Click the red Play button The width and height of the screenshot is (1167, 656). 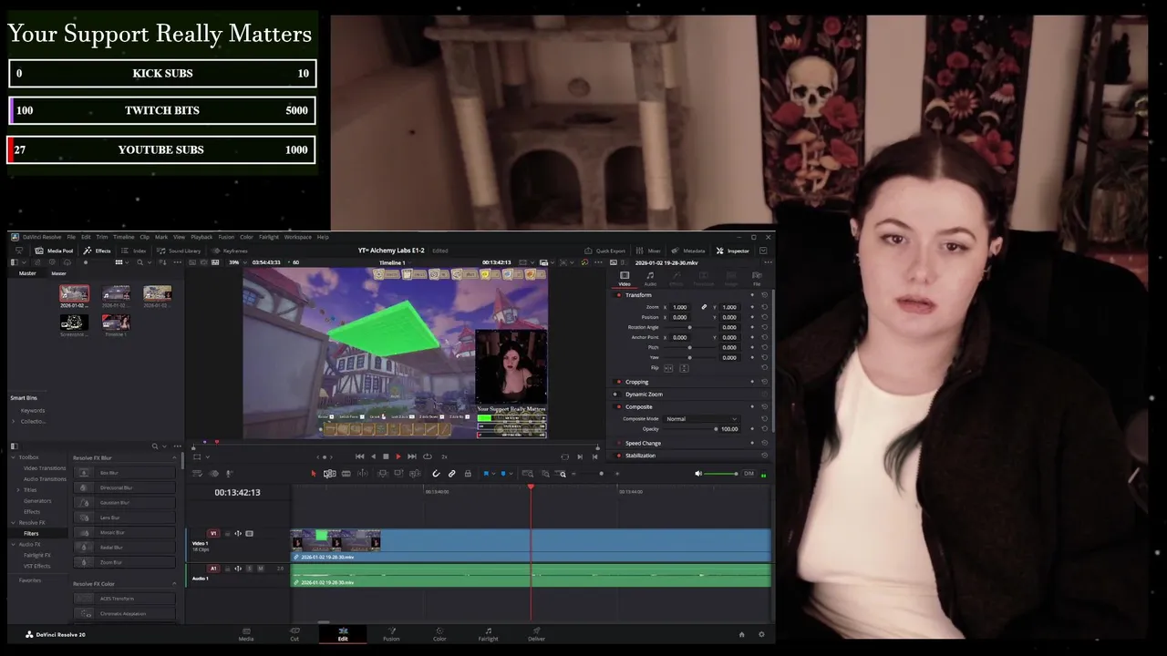(398, 456)
